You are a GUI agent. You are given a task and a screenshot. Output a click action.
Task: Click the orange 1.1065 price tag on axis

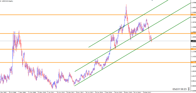[x=193, y=62]
